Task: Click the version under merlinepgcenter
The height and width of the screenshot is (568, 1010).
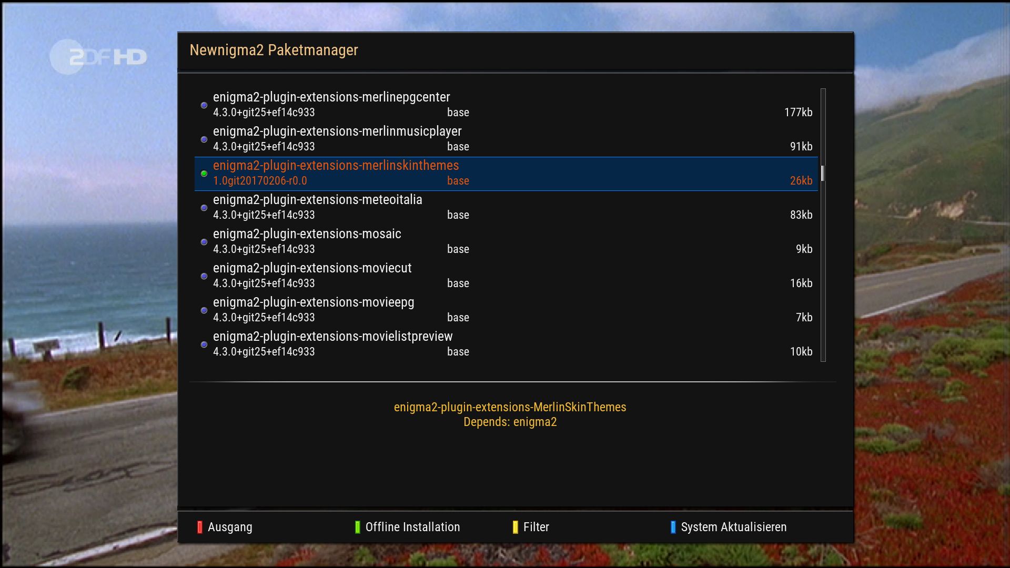Action: 264,113
